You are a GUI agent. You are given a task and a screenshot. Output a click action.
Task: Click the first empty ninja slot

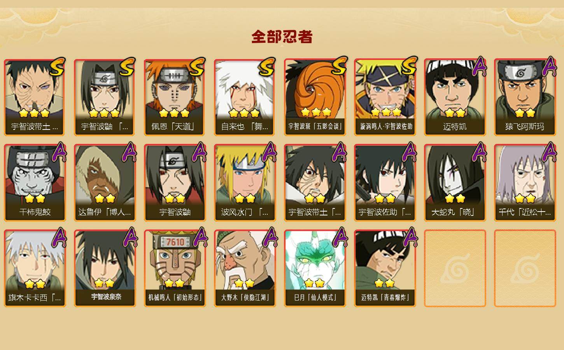pos(455,268)
